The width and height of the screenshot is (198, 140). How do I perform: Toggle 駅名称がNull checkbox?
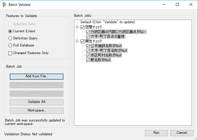coord(88,60)
